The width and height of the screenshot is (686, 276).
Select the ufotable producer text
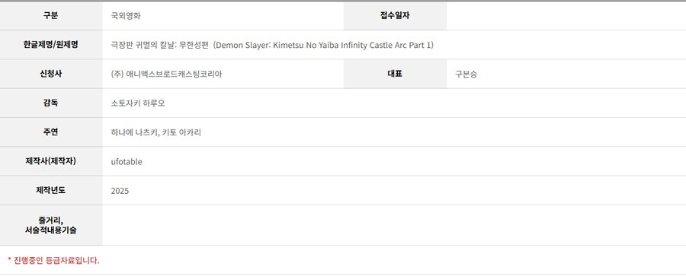[x=127, y=162]
